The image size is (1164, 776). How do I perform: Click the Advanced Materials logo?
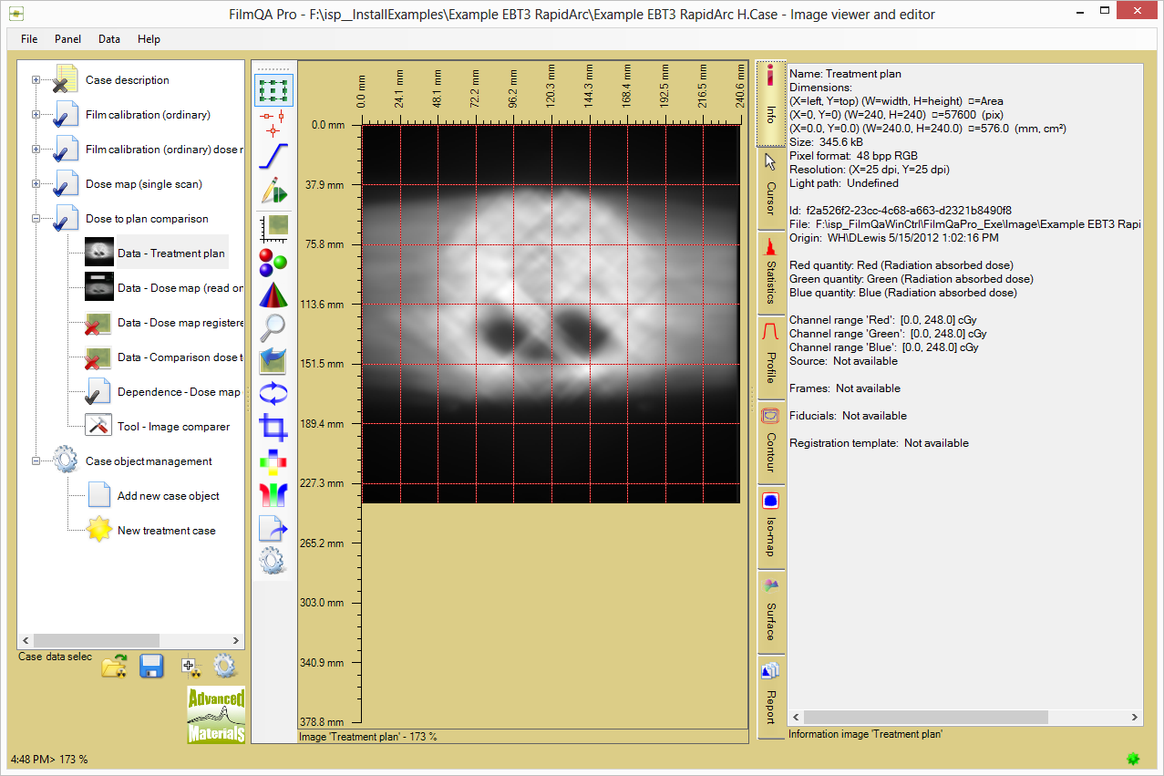(216, 714)
